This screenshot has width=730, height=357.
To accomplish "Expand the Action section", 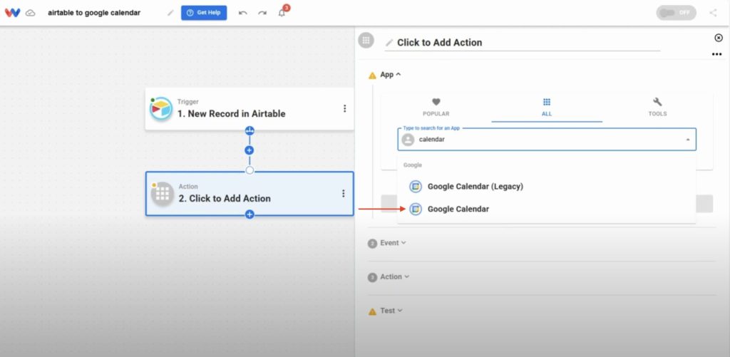I will (394, 277).
